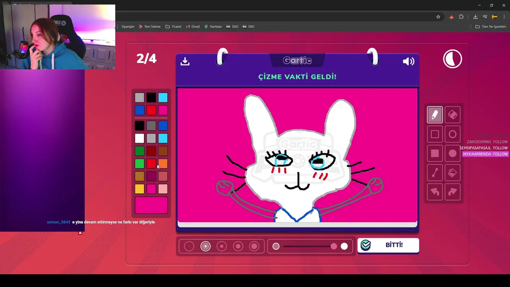The width and height of the screenshot is (510, 287).
Task: Select the middle brush size
Action: 222,246
